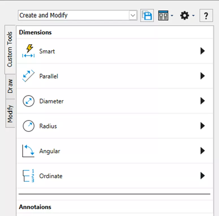Screen dimensions: 219x216
Task: Expand the Ordinate submenu arrow
Action: 202,176
